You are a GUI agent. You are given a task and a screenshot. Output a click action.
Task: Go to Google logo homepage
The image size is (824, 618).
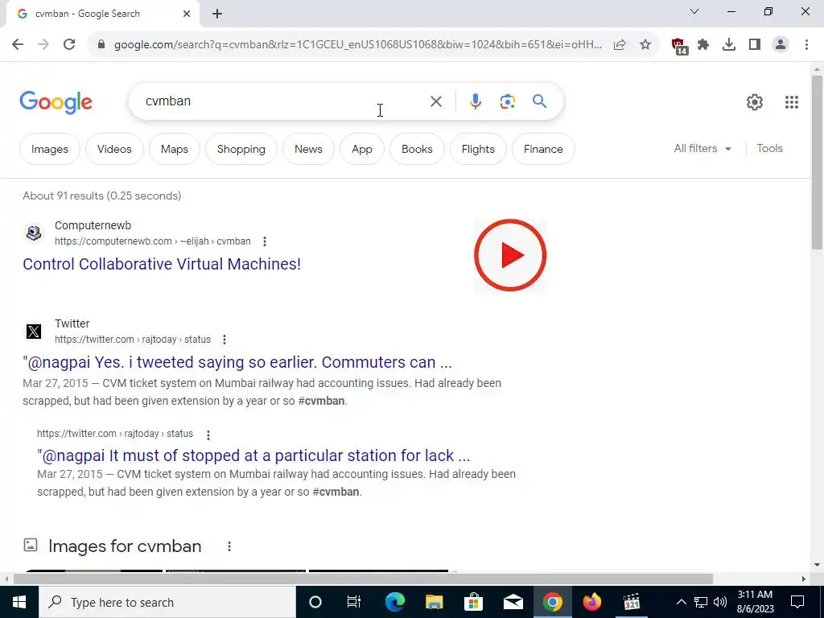[56, 102]
